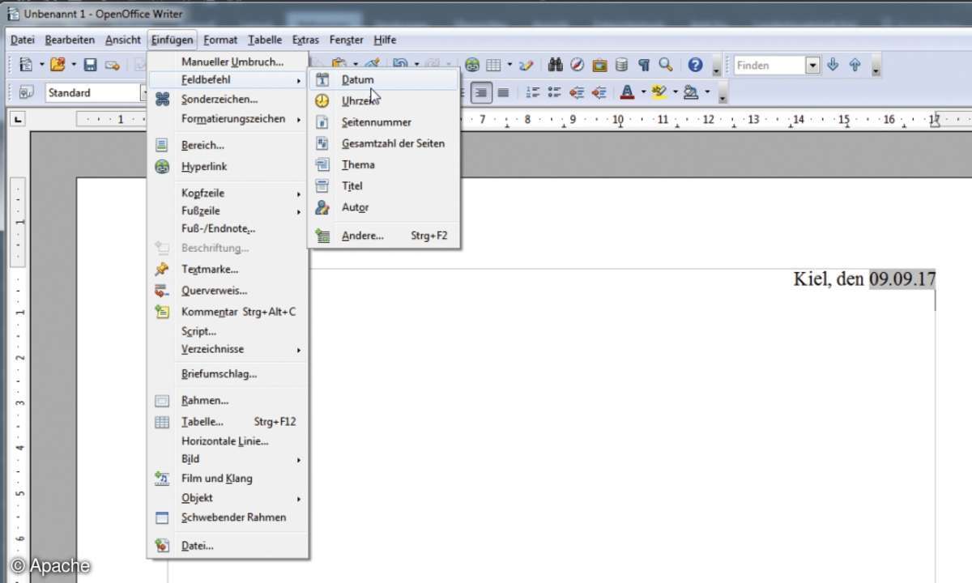Click the Highlighting color marker swatch
This screenshot has width=972, height=583.
point(659,92)
